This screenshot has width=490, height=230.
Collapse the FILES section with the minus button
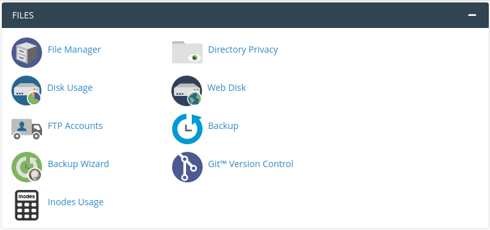coord(472,15)
